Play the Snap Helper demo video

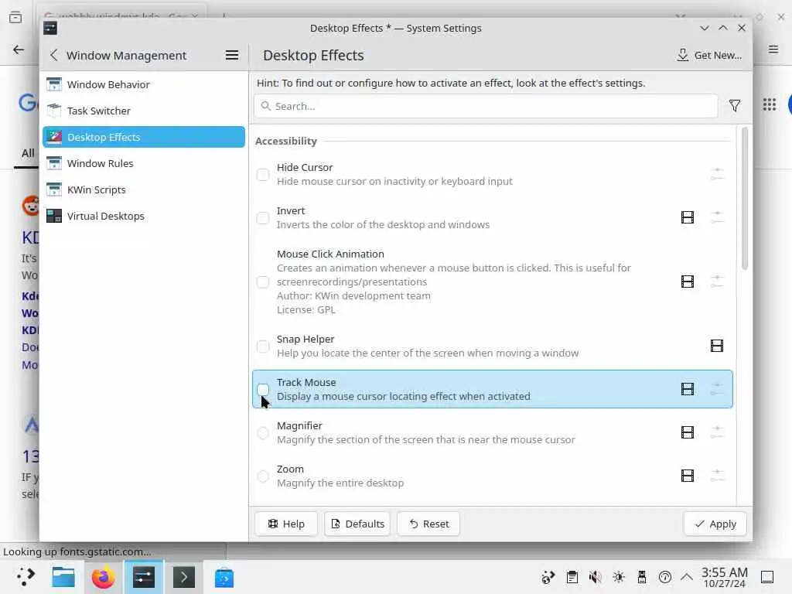[717, 346]
